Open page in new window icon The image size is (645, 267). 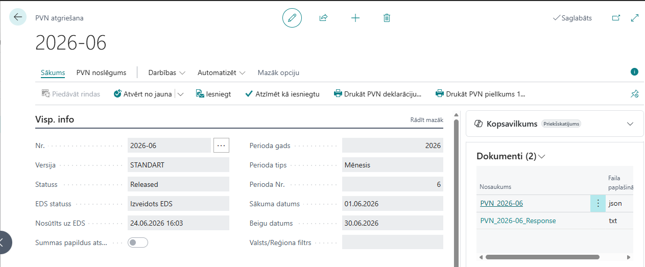pyautogui.click(x=616, y=18)
